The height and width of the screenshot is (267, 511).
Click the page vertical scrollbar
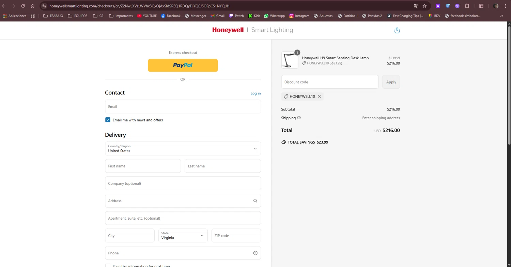509,85
